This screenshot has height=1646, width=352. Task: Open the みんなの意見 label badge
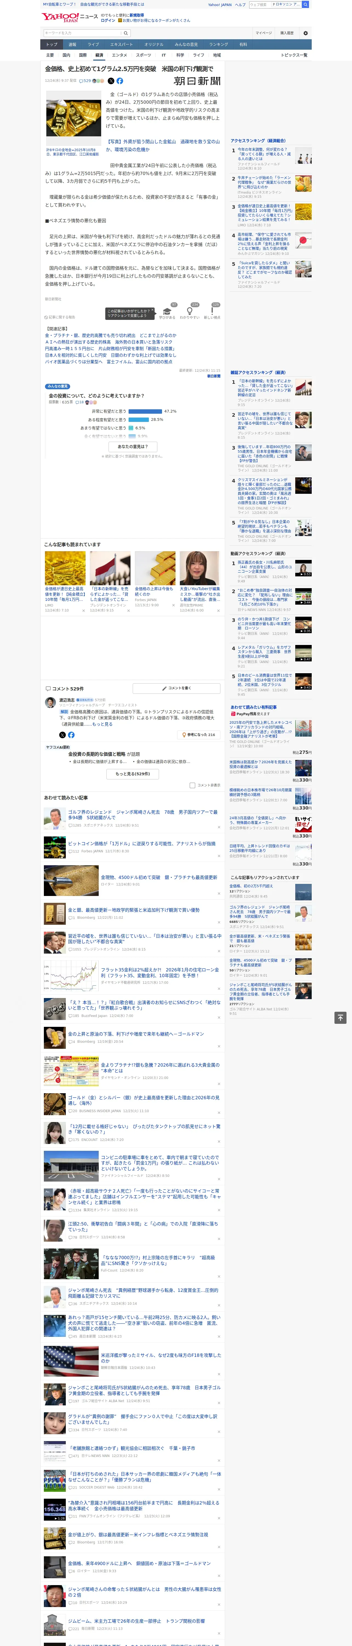58,387
